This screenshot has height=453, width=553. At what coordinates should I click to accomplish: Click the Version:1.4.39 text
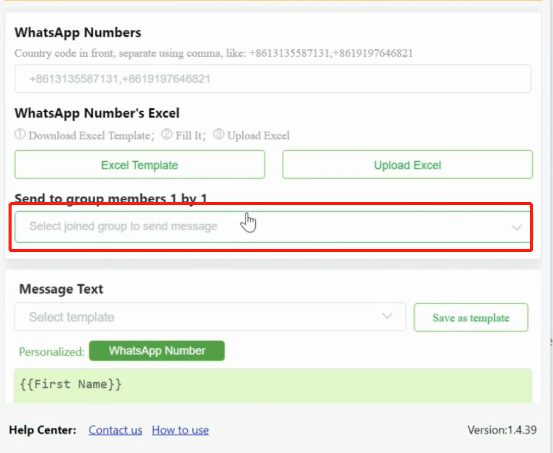coord(502,430)
